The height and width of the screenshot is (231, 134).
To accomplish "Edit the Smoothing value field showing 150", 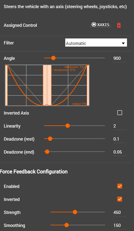I will pos(119,225).
